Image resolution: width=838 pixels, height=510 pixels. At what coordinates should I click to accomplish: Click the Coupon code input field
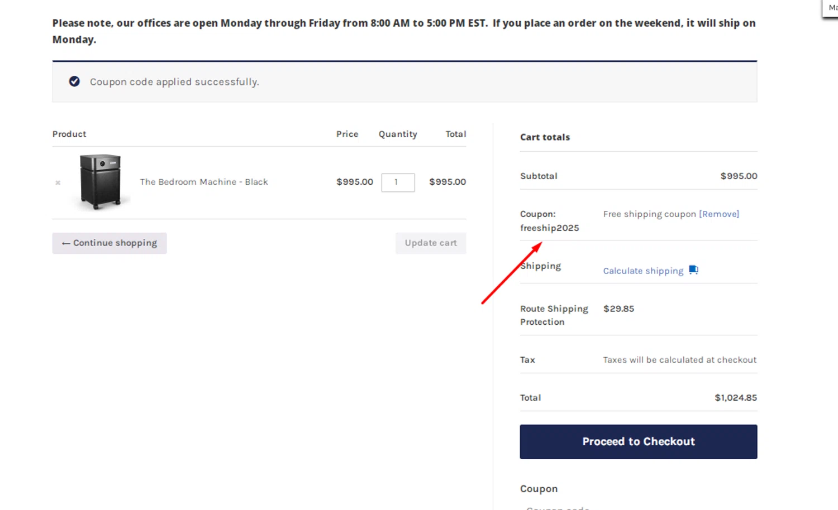(639, 507)
